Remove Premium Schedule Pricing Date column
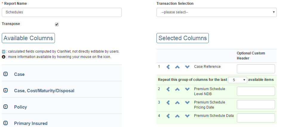The width and height of the screenshot is (281, 127). click(168, 103)
